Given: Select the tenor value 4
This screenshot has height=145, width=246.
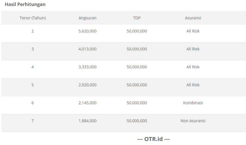Looking at the screenshot, I should point(32,67).
